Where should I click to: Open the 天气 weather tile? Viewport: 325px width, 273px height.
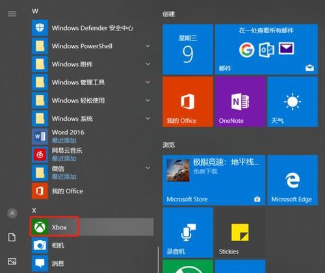[x=292, y=101]
